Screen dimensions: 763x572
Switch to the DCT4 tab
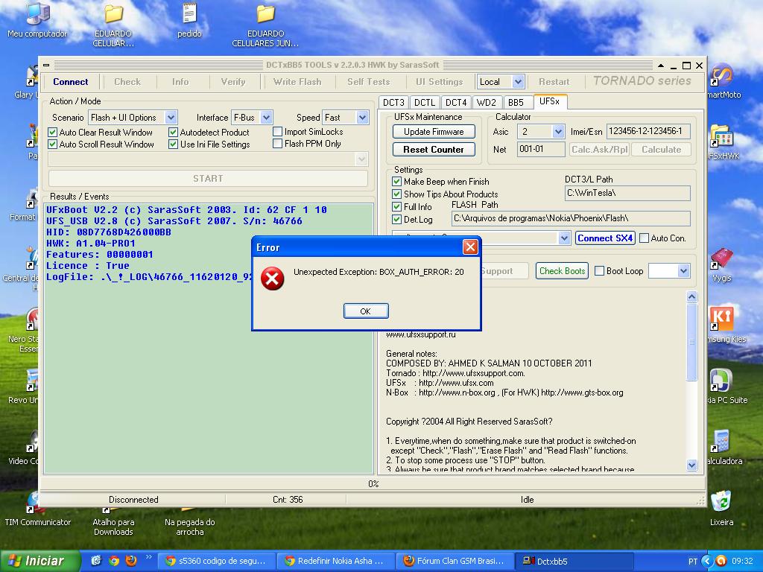click(456, 103)
